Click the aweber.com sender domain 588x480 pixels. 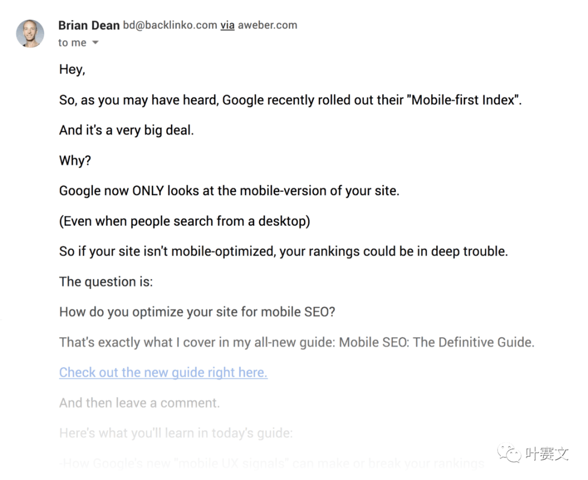(x=267, y=25)
